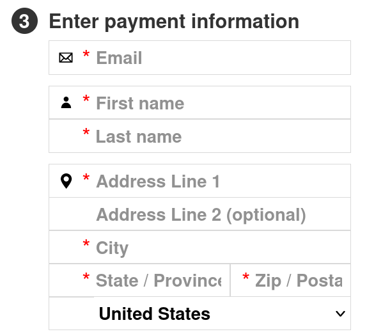Click the red asterisk next to Email
Screen dimensions: 367x334
[x=86, y=54]
